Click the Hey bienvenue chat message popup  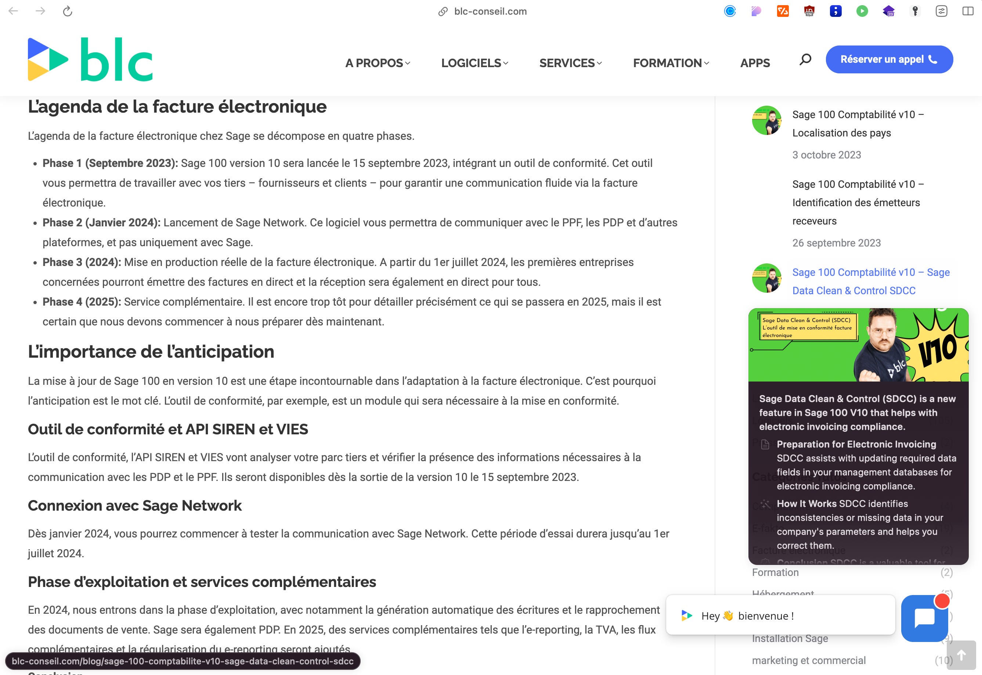pos(780,615)
